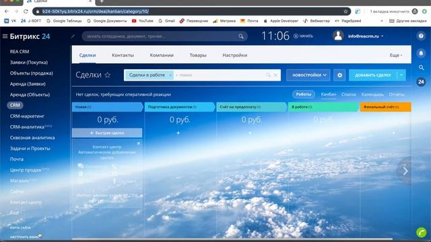This screenshot has height=242, width=431.
Task: Select the Отчёты view
Action: point(397,94)
